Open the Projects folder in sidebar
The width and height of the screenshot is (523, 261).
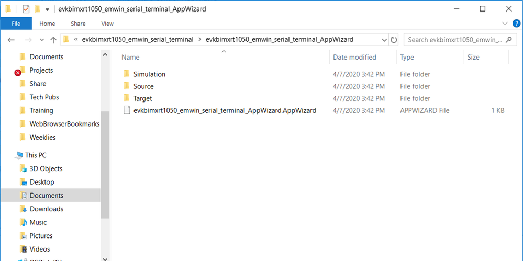(x=41, y=70)
